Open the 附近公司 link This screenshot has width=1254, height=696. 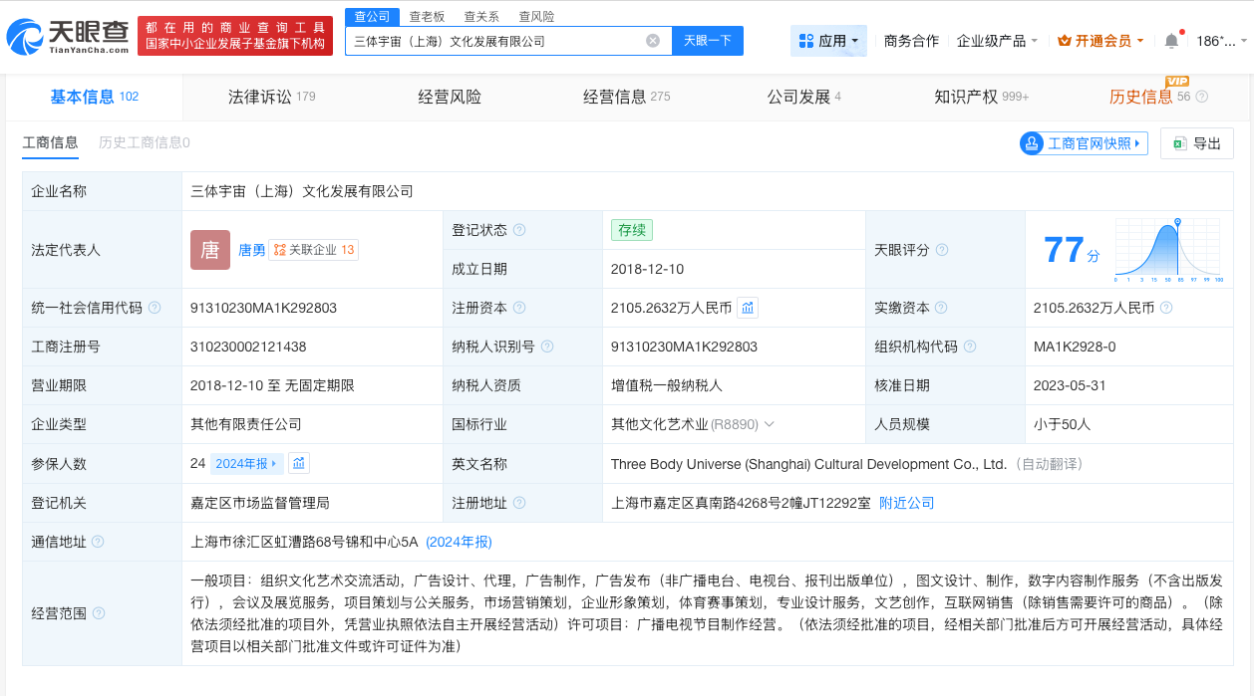[906, 503]
